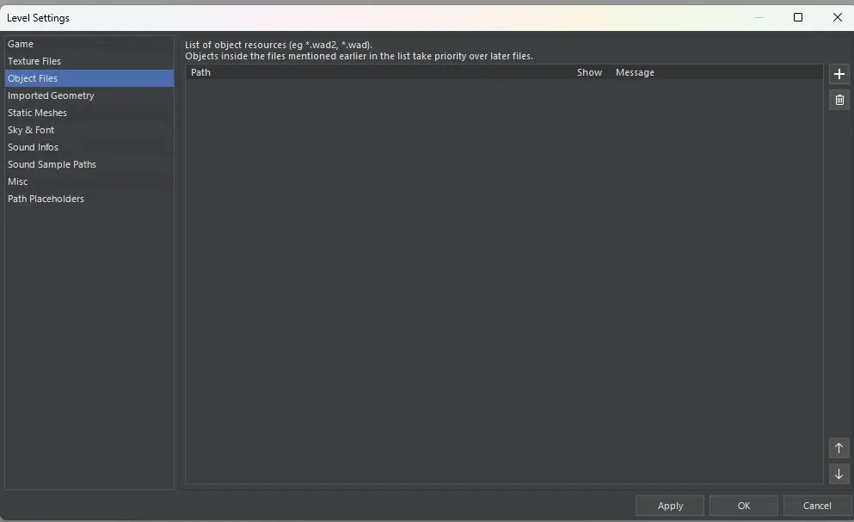The image size is (854, 522).
Task: Select the Misc settings category
Action: coord(18,181)
